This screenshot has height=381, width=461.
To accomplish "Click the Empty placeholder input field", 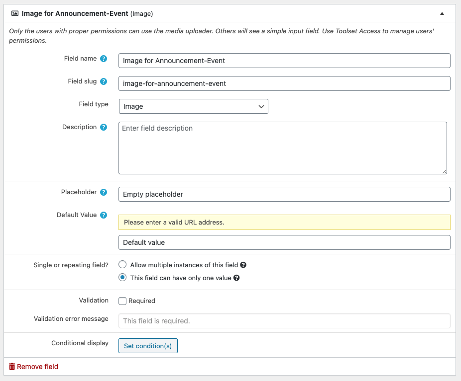I will coord(284,194).
